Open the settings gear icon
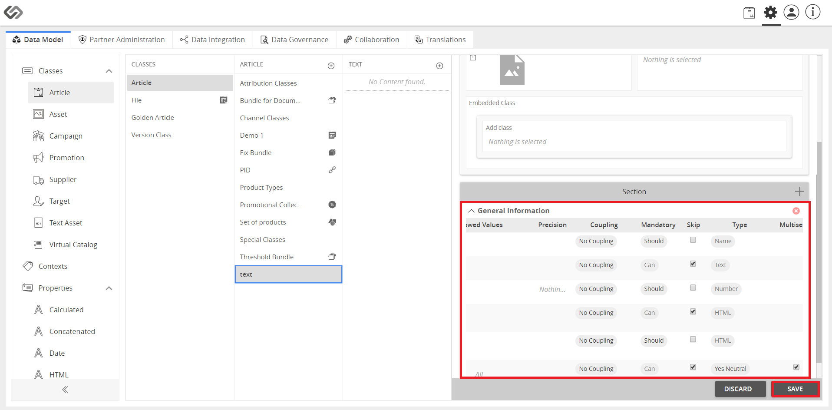832x410 pixels. point(771,12)
